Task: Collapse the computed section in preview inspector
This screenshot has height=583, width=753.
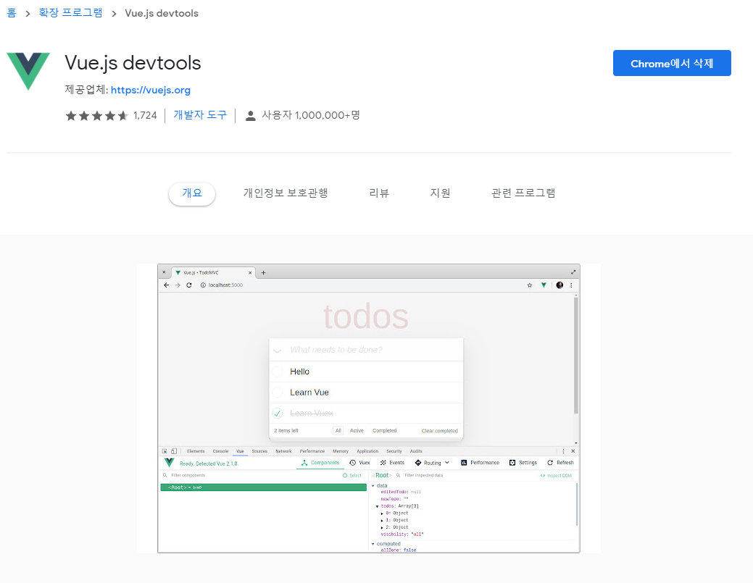Action: (373, 544)
